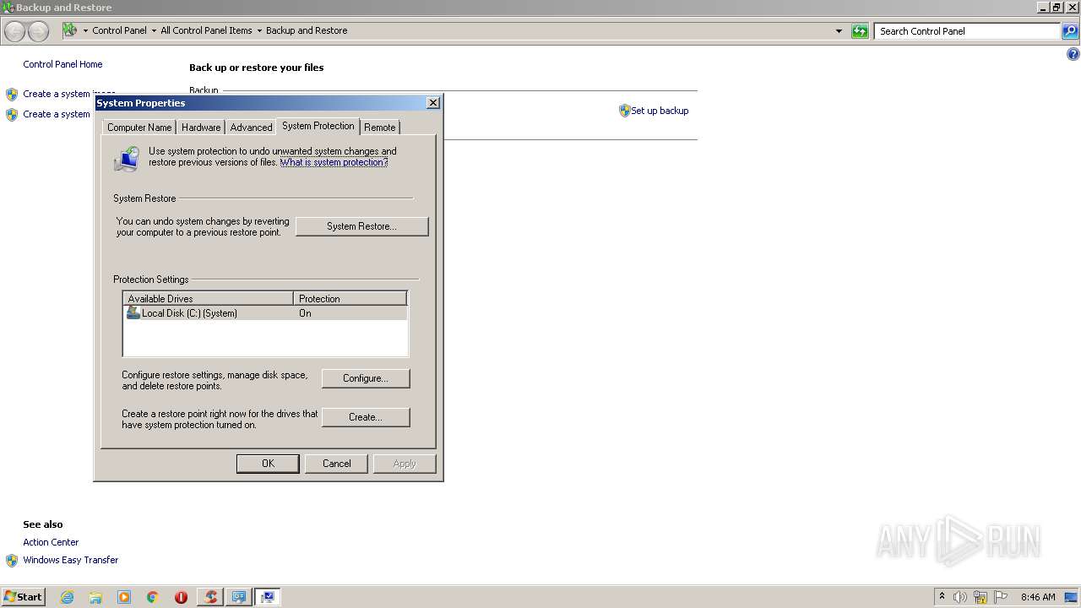Click the Control Panel breadcrumb
1081x608 pixels.
(119, 30)
